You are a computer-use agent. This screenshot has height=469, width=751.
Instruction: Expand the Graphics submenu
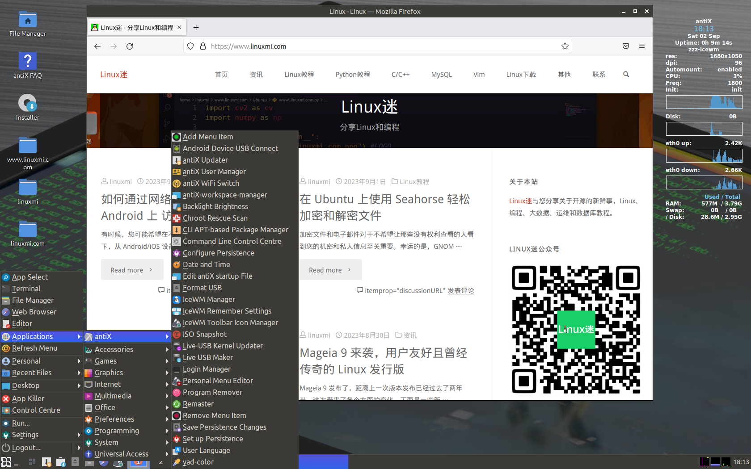[x=127, y=373]
